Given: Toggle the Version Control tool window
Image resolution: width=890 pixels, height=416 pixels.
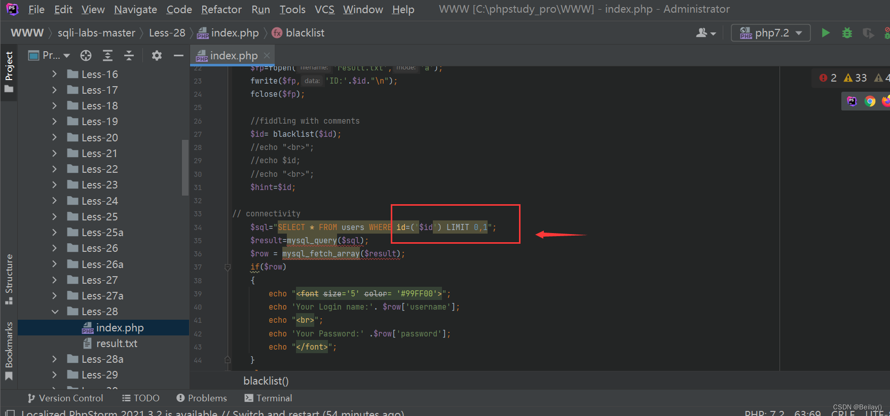Looking at the screenshot, I should (65, 398).
